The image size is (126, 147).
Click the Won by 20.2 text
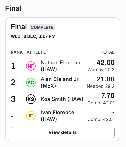(x=101, y=70)
